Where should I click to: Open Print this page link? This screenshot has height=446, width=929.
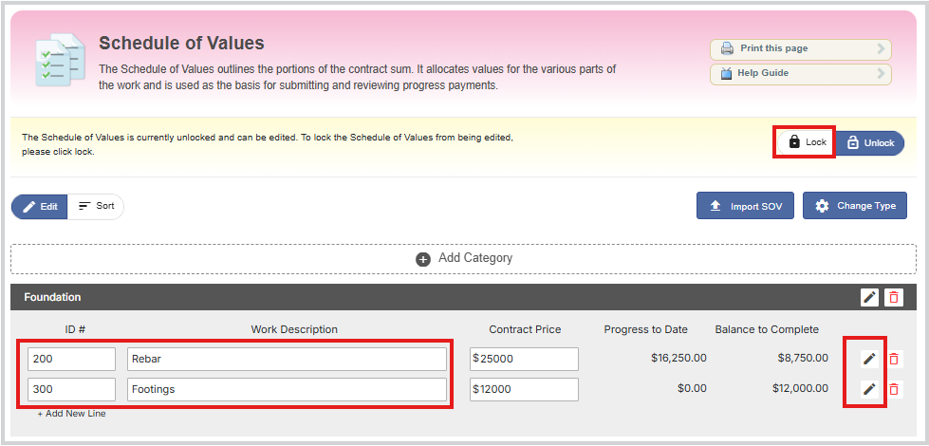(801, 49)
